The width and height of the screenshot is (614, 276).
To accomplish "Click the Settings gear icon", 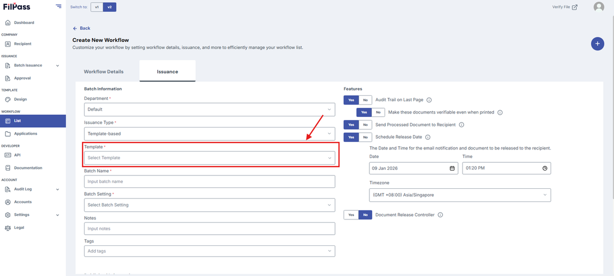I will (x=8, y=215).
